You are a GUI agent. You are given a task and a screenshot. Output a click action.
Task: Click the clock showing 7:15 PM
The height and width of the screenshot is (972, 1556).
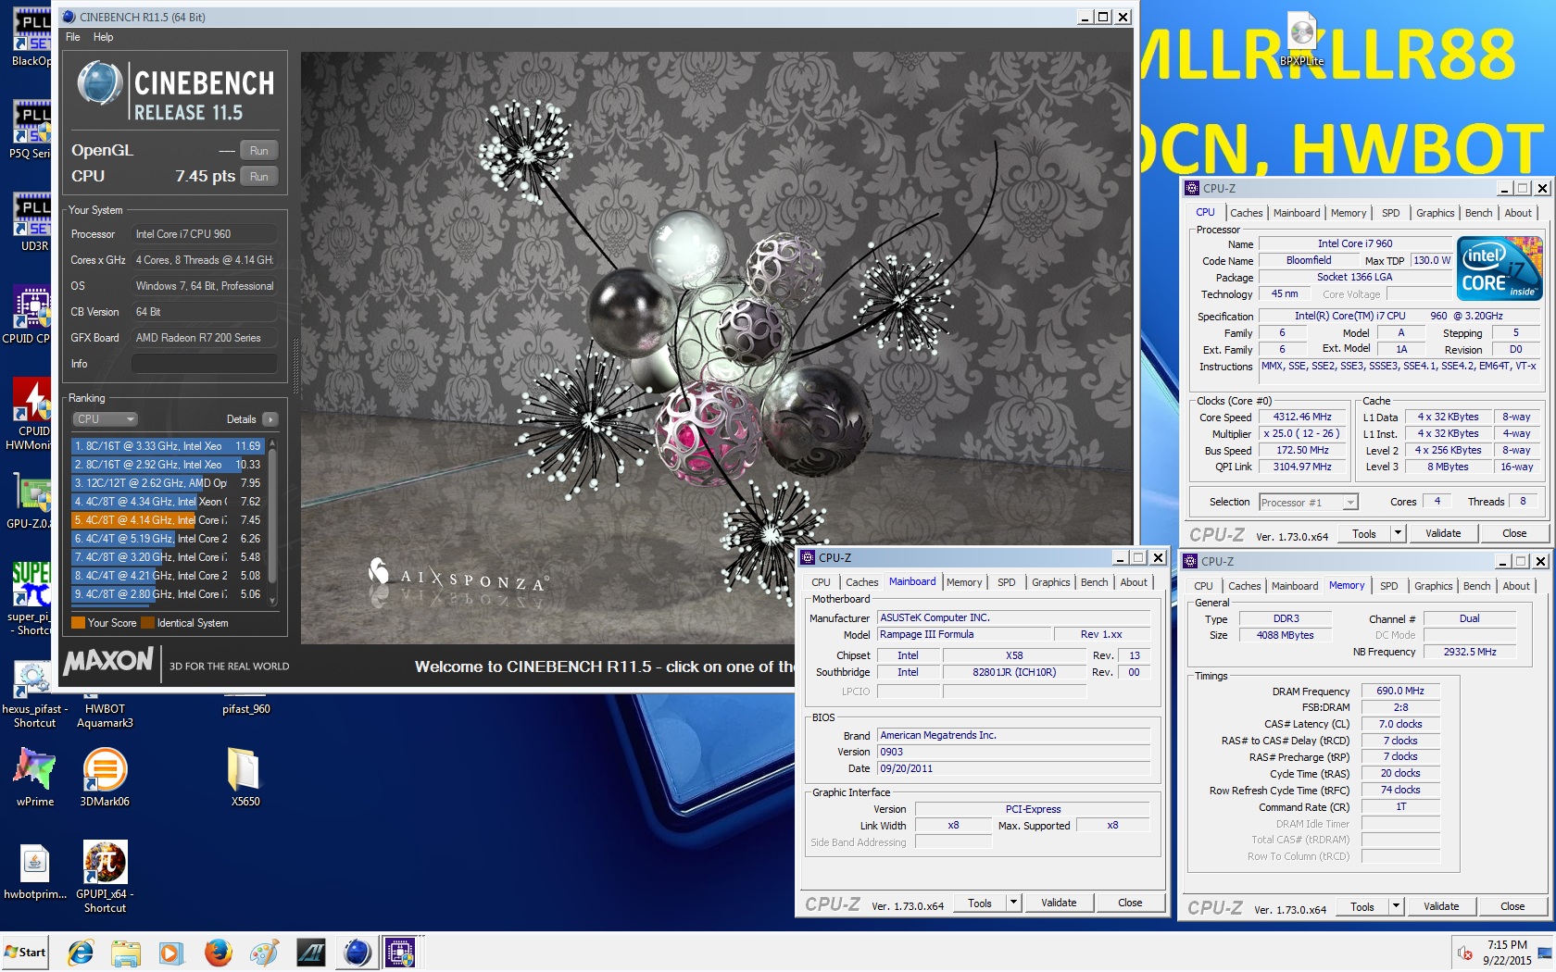point(1507,945)
